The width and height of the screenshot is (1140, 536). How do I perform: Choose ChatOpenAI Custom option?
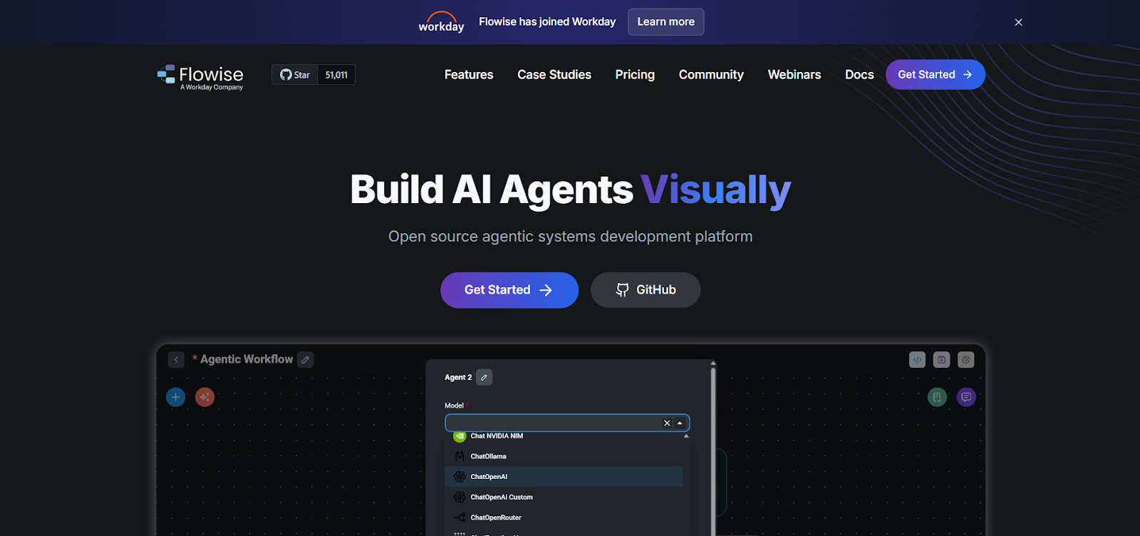564,498
